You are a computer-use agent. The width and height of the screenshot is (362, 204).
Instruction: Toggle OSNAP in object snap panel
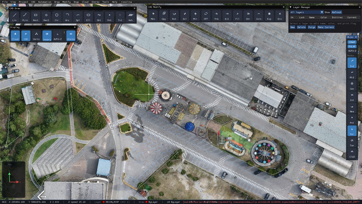click(352, 42)
